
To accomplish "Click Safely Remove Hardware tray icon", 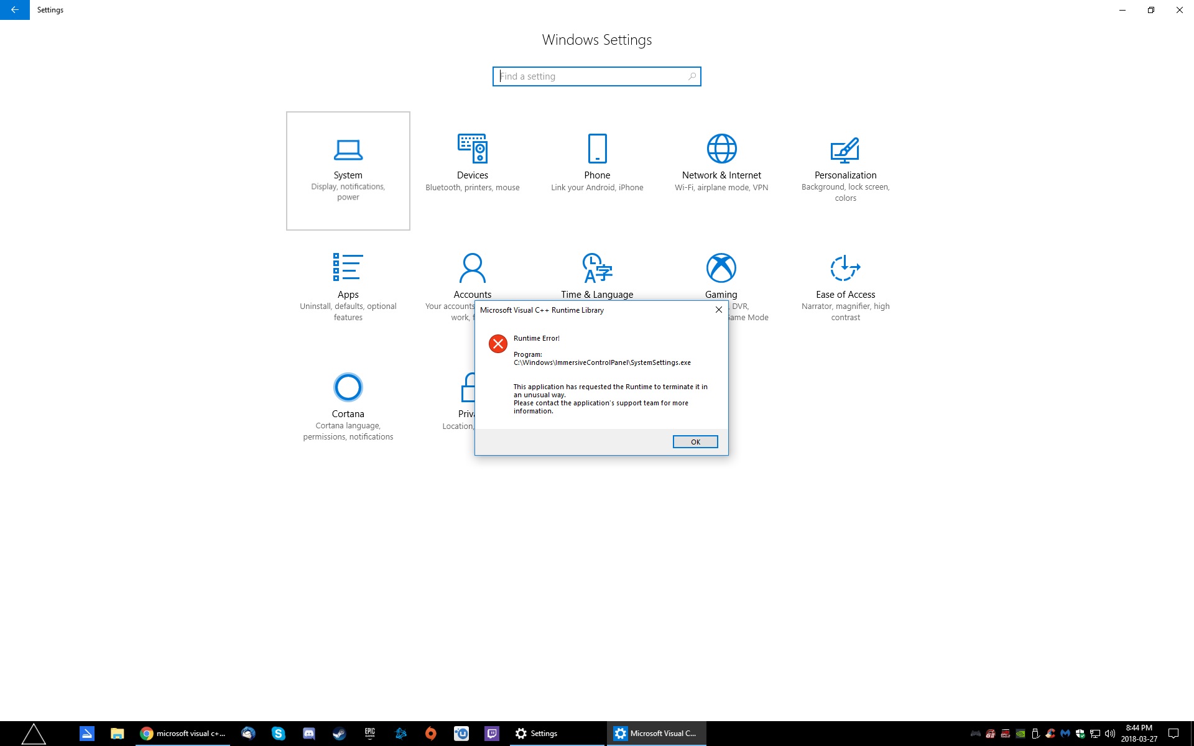I will click(1035, 734).
